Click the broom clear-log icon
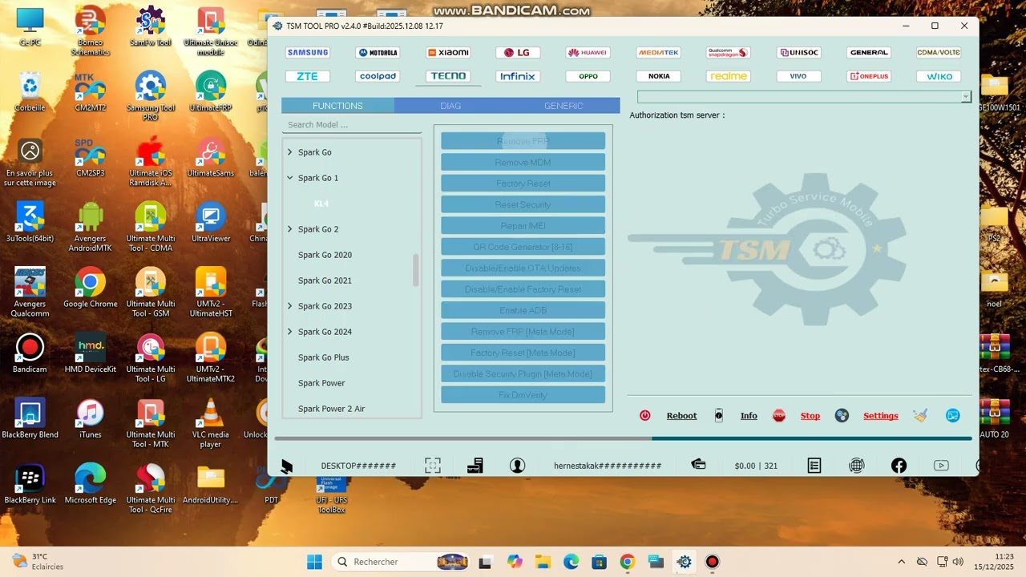Viewport: 1026px width, 577px height. click(920, 416)
